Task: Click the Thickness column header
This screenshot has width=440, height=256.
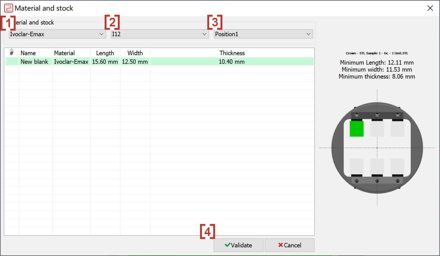Action: (232, 53)
